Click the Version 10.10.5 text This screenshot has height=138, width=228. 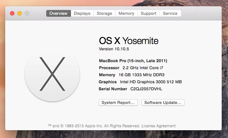click(x=114, y=49)
